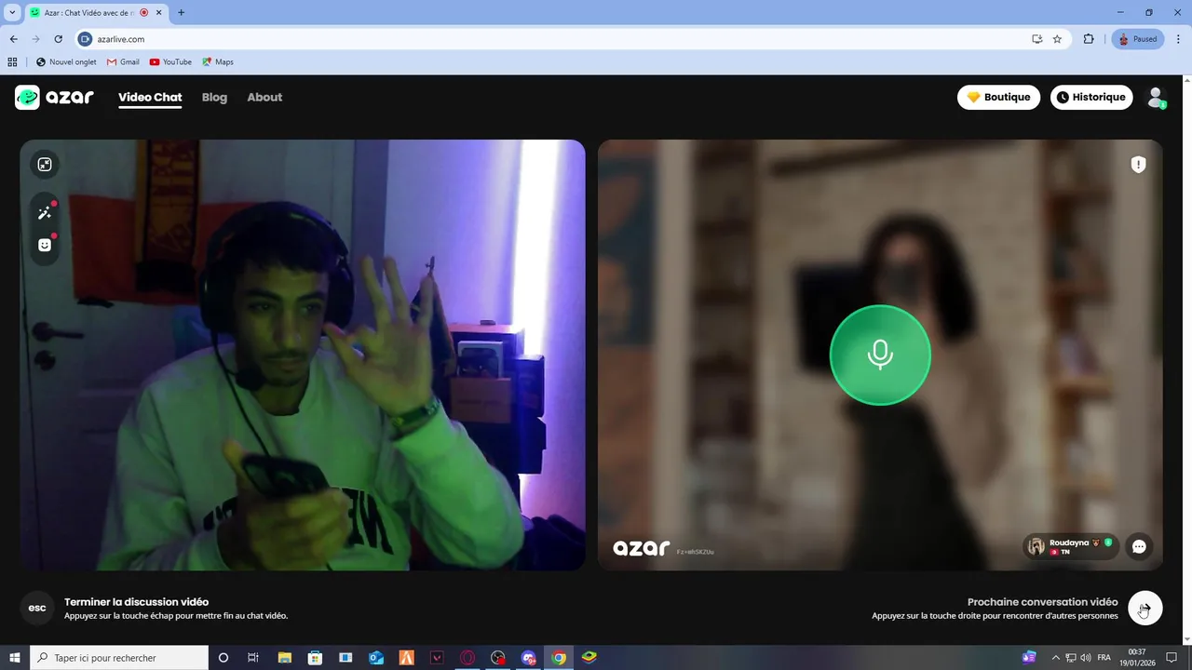Image resolution: width=1192 pixels, height=670 pixels.
Task: Close the Azar browser tab
Action: [160, 12]
